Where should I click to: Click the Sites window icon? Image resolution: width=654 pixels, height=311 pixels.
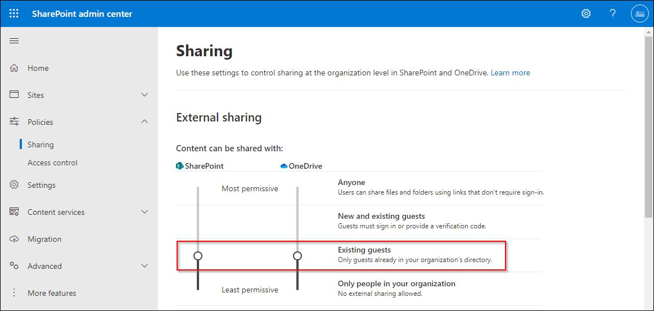(14, 94)
